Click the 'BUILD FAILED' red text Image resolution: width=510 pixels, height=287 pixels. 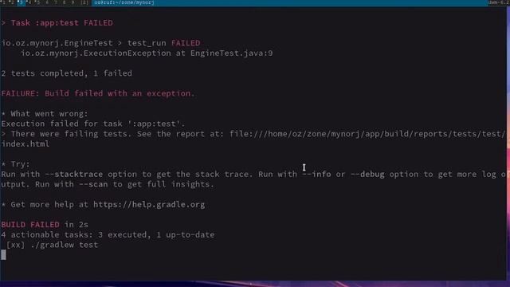(x=30, y=225)
